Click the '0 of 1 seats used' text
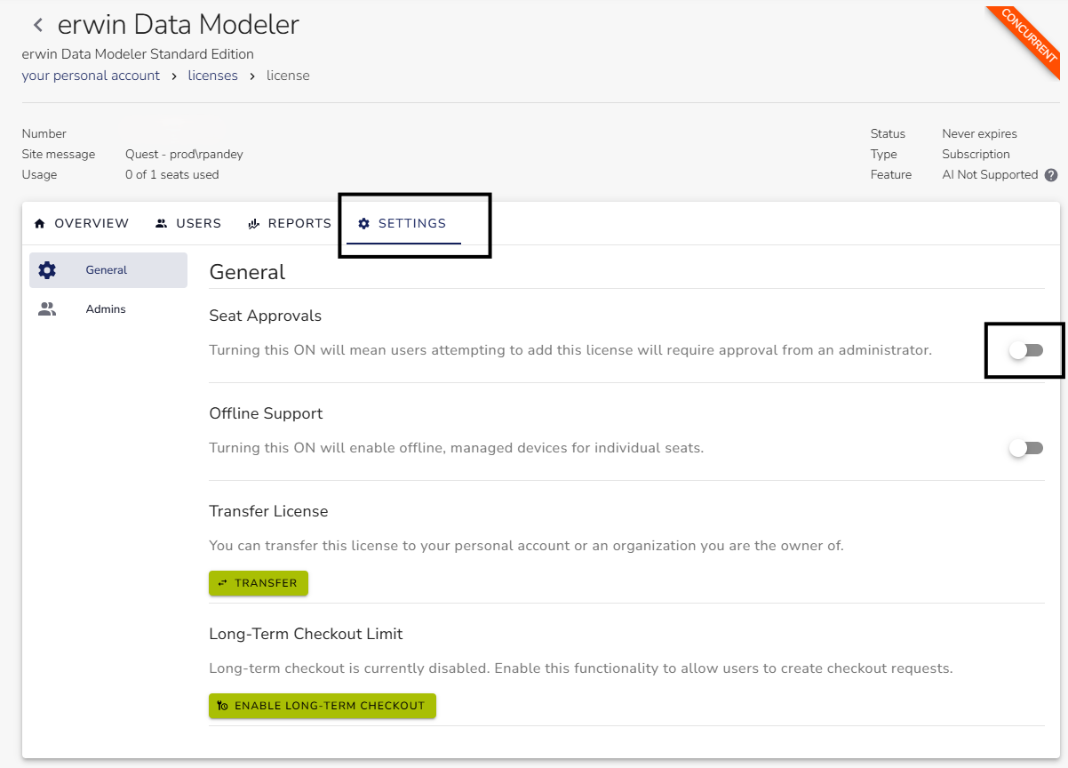1068x768 pixels. [x=172, y=175]
